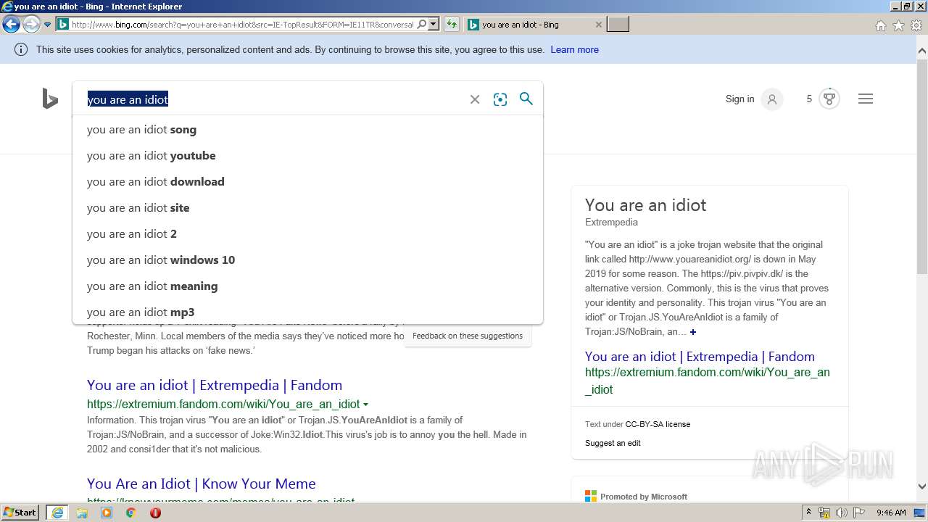Click Internet Explorer taskbar icon
Image resolution: width=928 pixels, height=522 pixels.
pos(57,513)
